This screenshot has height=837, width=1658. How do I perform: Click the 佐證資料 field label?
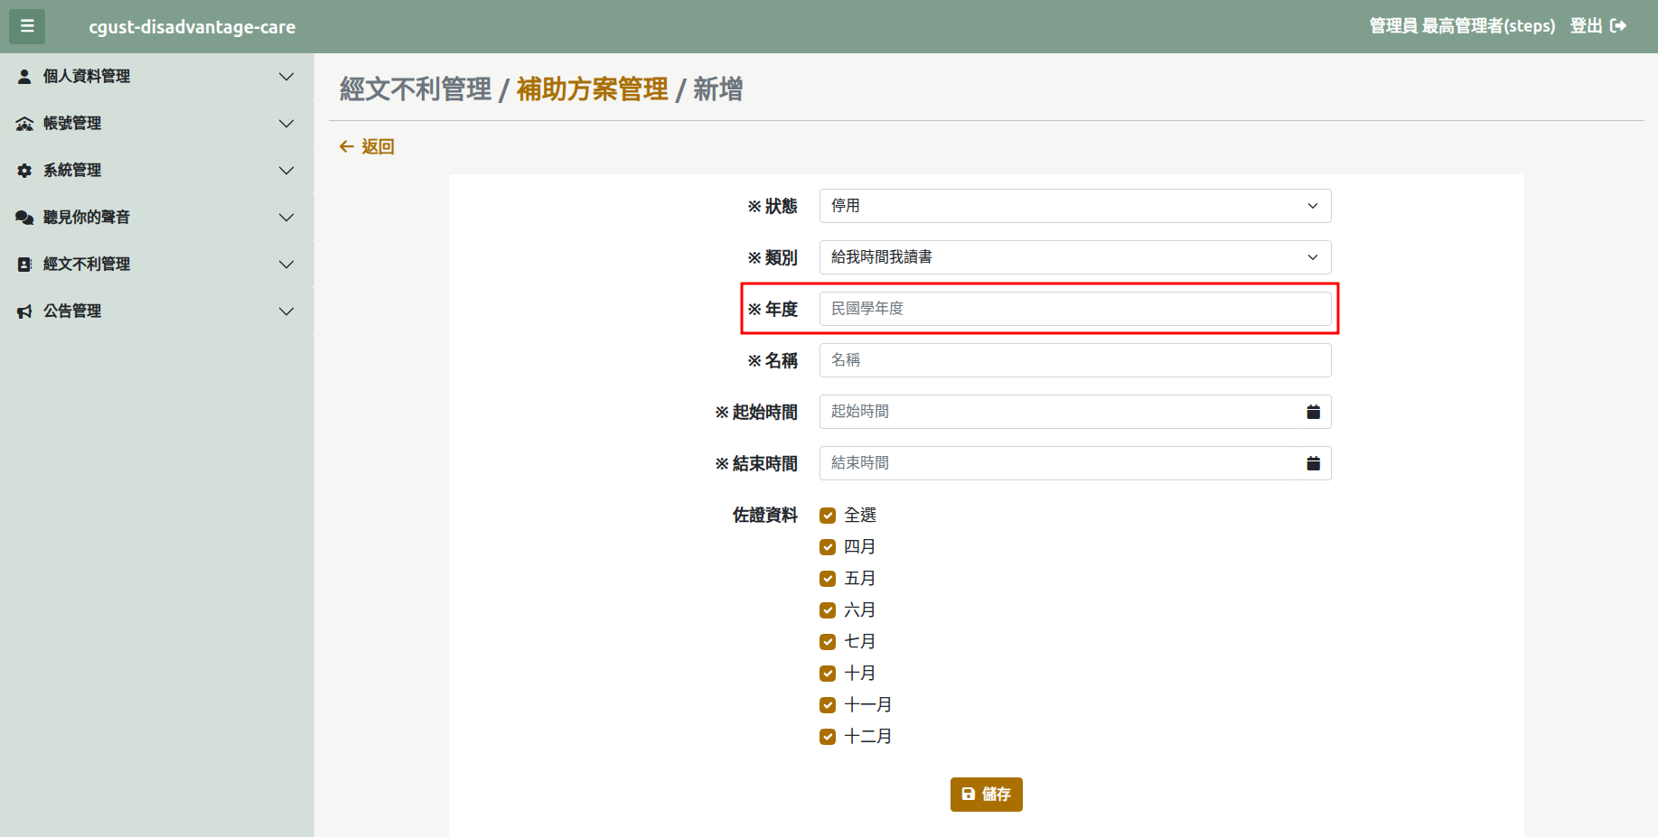tap(765, 516)
